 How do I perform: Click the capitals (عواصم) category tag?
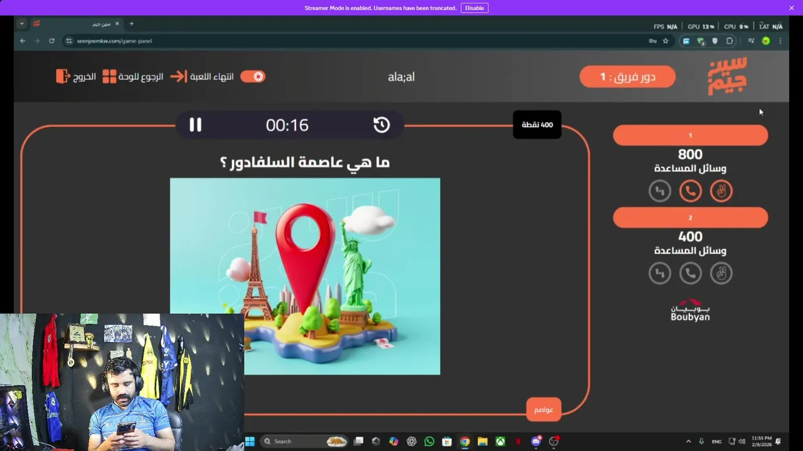543,410
